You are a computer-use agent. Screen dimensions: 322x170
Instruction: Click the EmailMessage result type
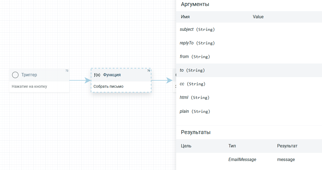242,160
